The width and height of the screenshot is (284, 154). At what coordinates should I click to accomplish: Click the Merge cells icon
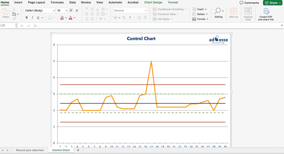(x=103, y=14)
